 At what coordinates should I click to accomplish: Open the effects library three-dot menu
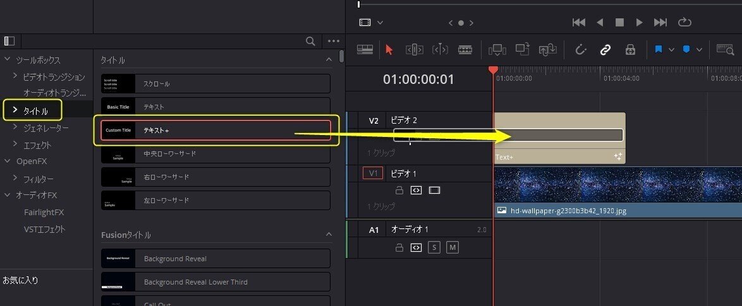pos(334,41)
